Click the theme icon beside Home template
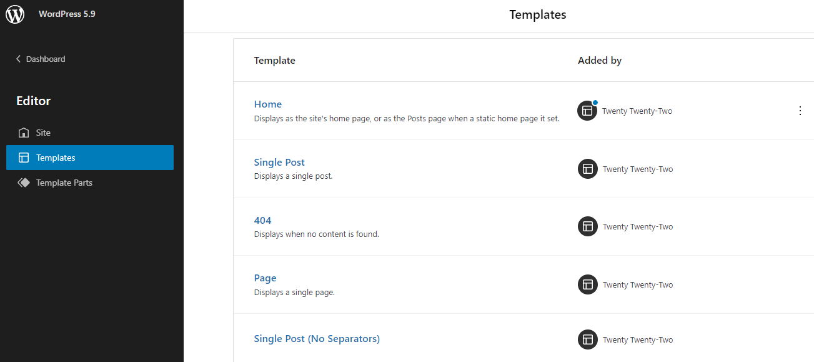Image resolution: width=814 pixels, height=362 pixels. click(x=587, y=111)
